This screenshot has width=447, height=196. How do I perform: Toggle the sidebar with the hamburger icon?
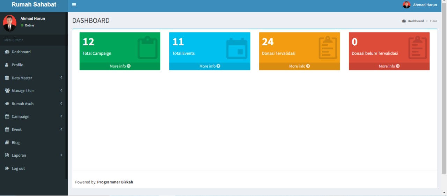click(x=74, y=5)
